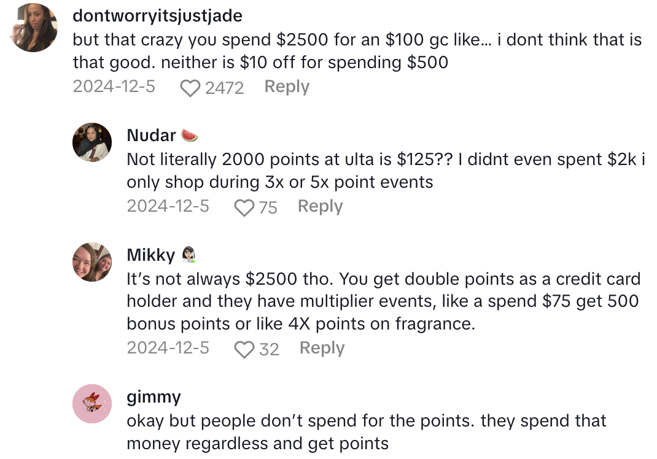Viewport: 657px width, 459px height.
Task: Open the gimmy username link
Action: (x=154, y=397)
